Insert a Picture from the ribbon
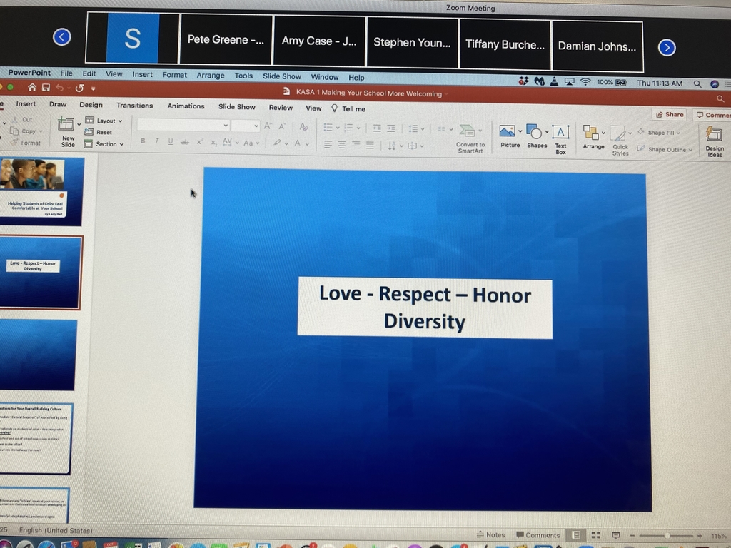 (509, 136)
